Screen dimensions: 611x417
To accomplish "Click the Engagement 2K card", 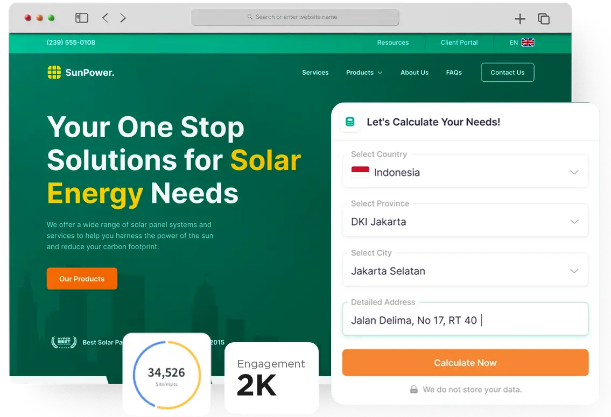I will 272,378.
